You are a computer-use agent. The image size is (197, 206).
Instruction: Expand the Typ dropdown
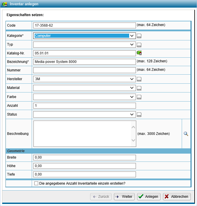pos(132,44)
